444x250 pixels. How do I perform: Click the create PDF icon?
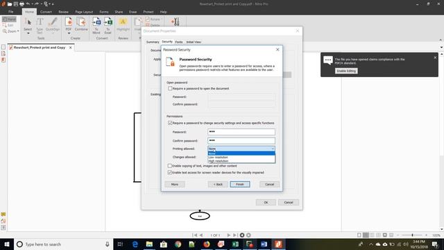click(x=69, y=24)
